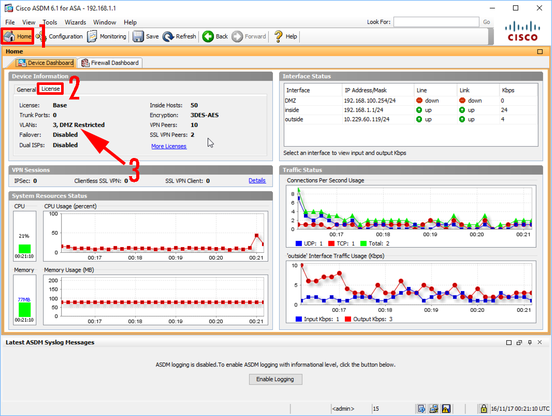The image size is (552, 416).
Task: Save the running configuration with Save
Action: point(146,36)
